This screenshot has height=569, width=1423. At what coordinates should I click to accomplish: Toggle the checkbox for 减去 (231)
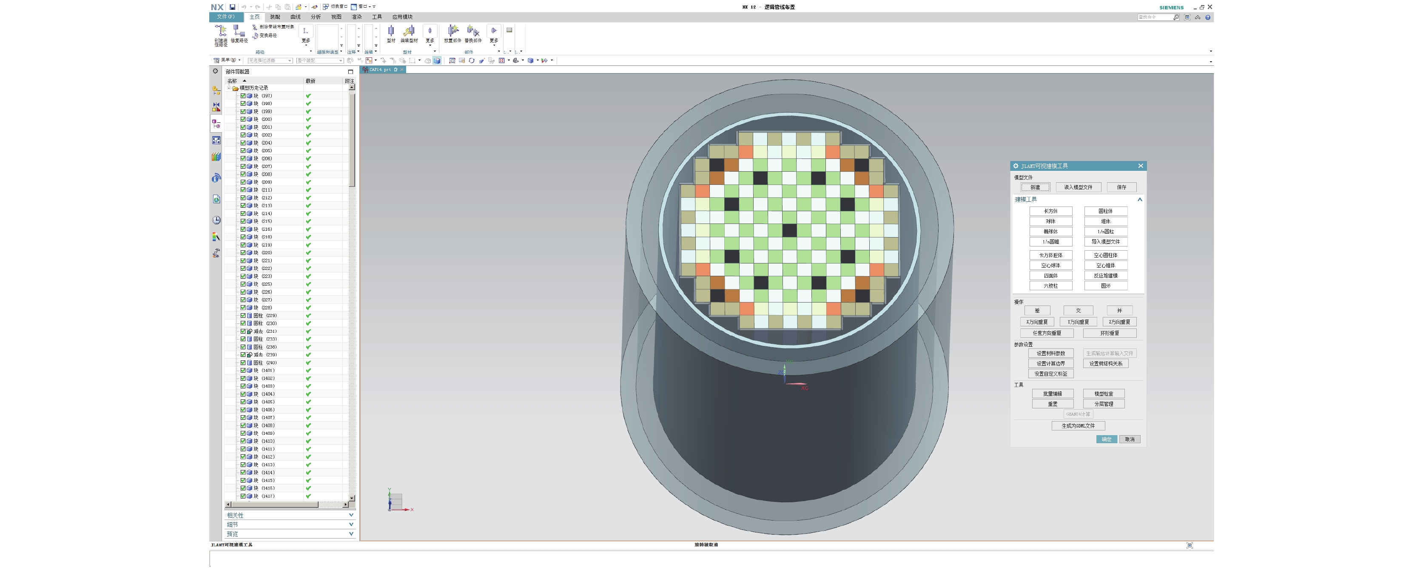[242, 331]
